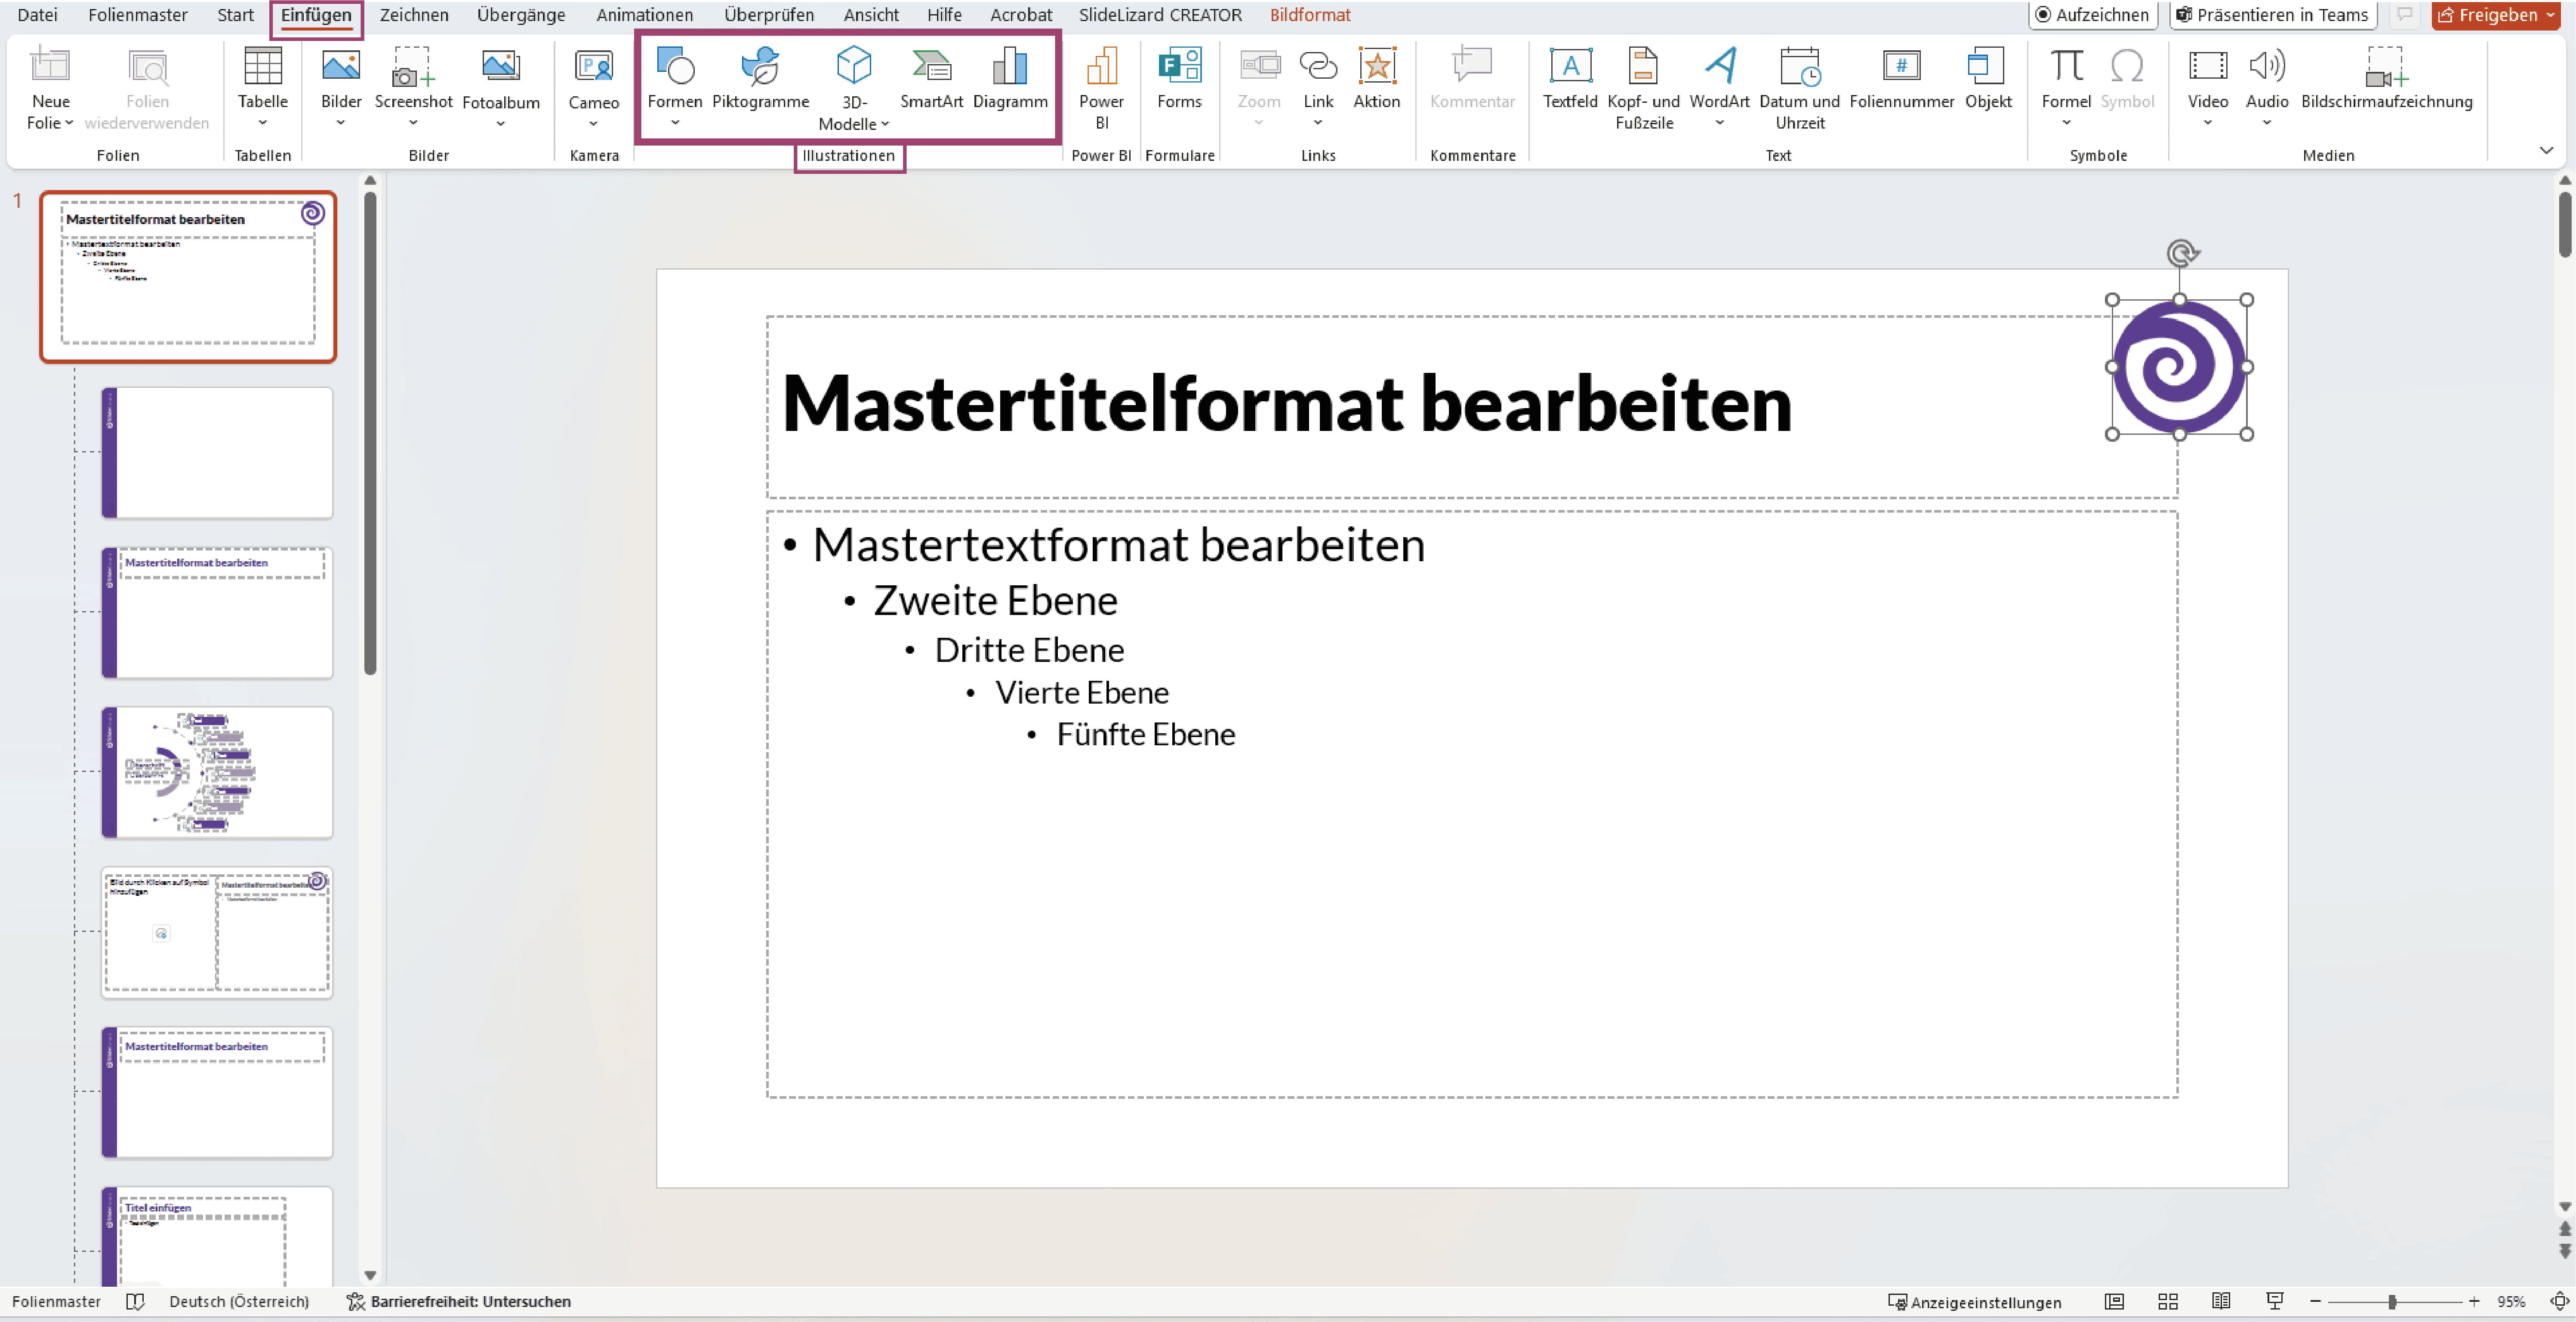Expand the Neue Folie dropdown arrow
The height and width of the screenshot is (1322, 2576).
tap(69, 123)
